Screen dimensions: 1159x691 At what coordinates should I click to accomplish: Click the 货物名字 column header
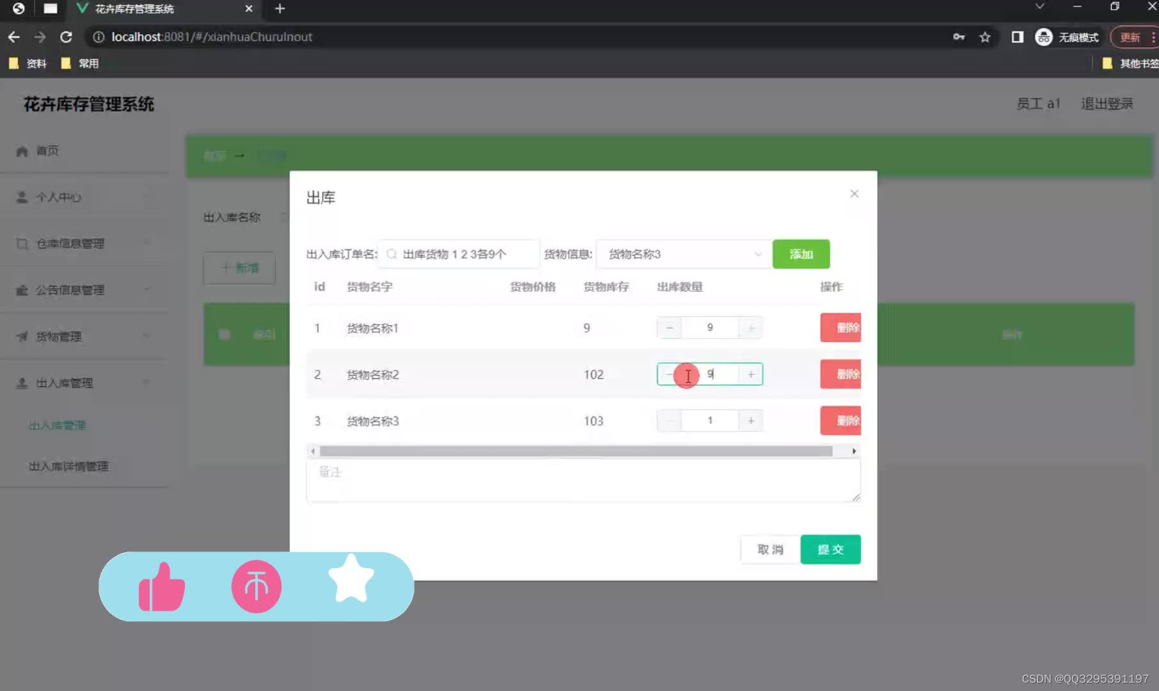[369, 287]
